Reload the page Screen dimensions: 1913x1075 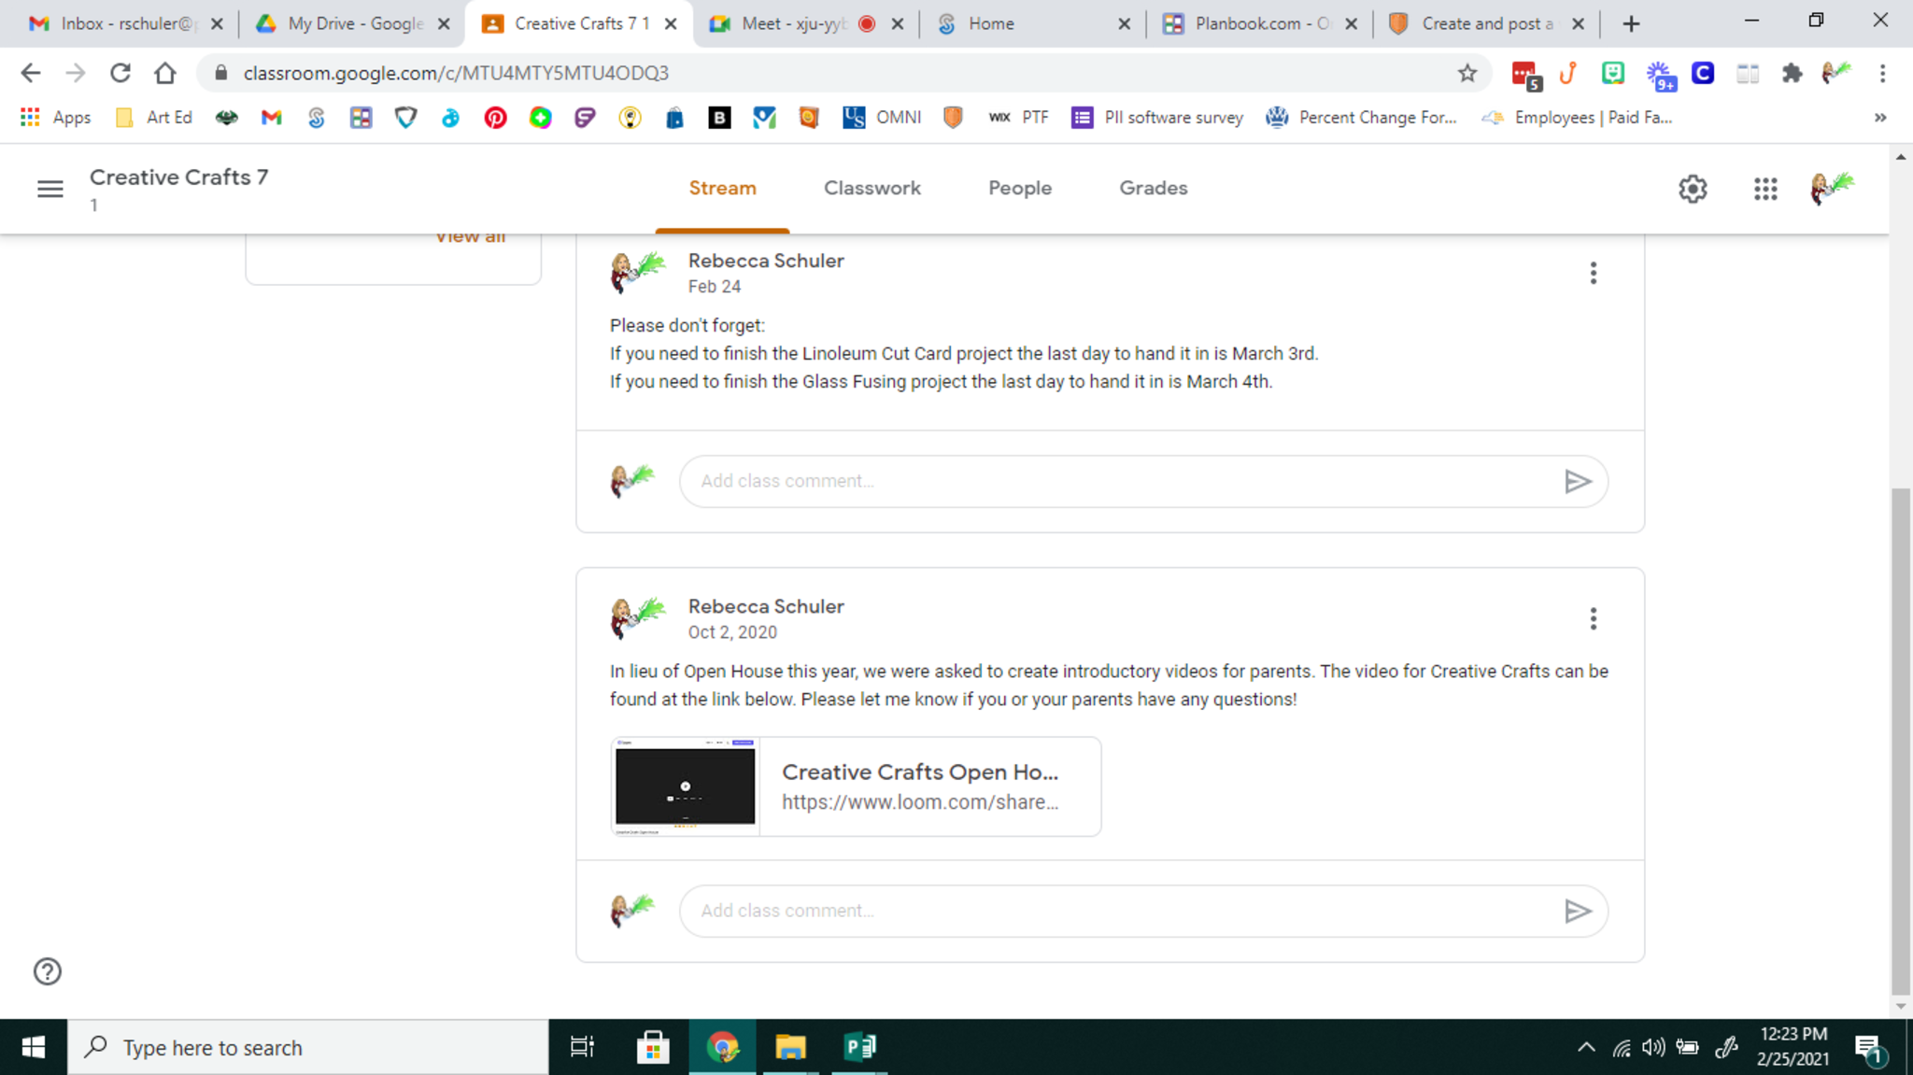click(x=120, y=73)
